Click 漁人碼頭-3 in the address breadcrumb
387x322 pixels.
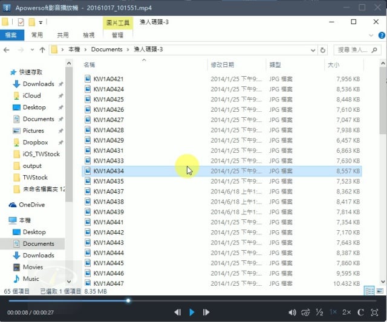point(148,50)
